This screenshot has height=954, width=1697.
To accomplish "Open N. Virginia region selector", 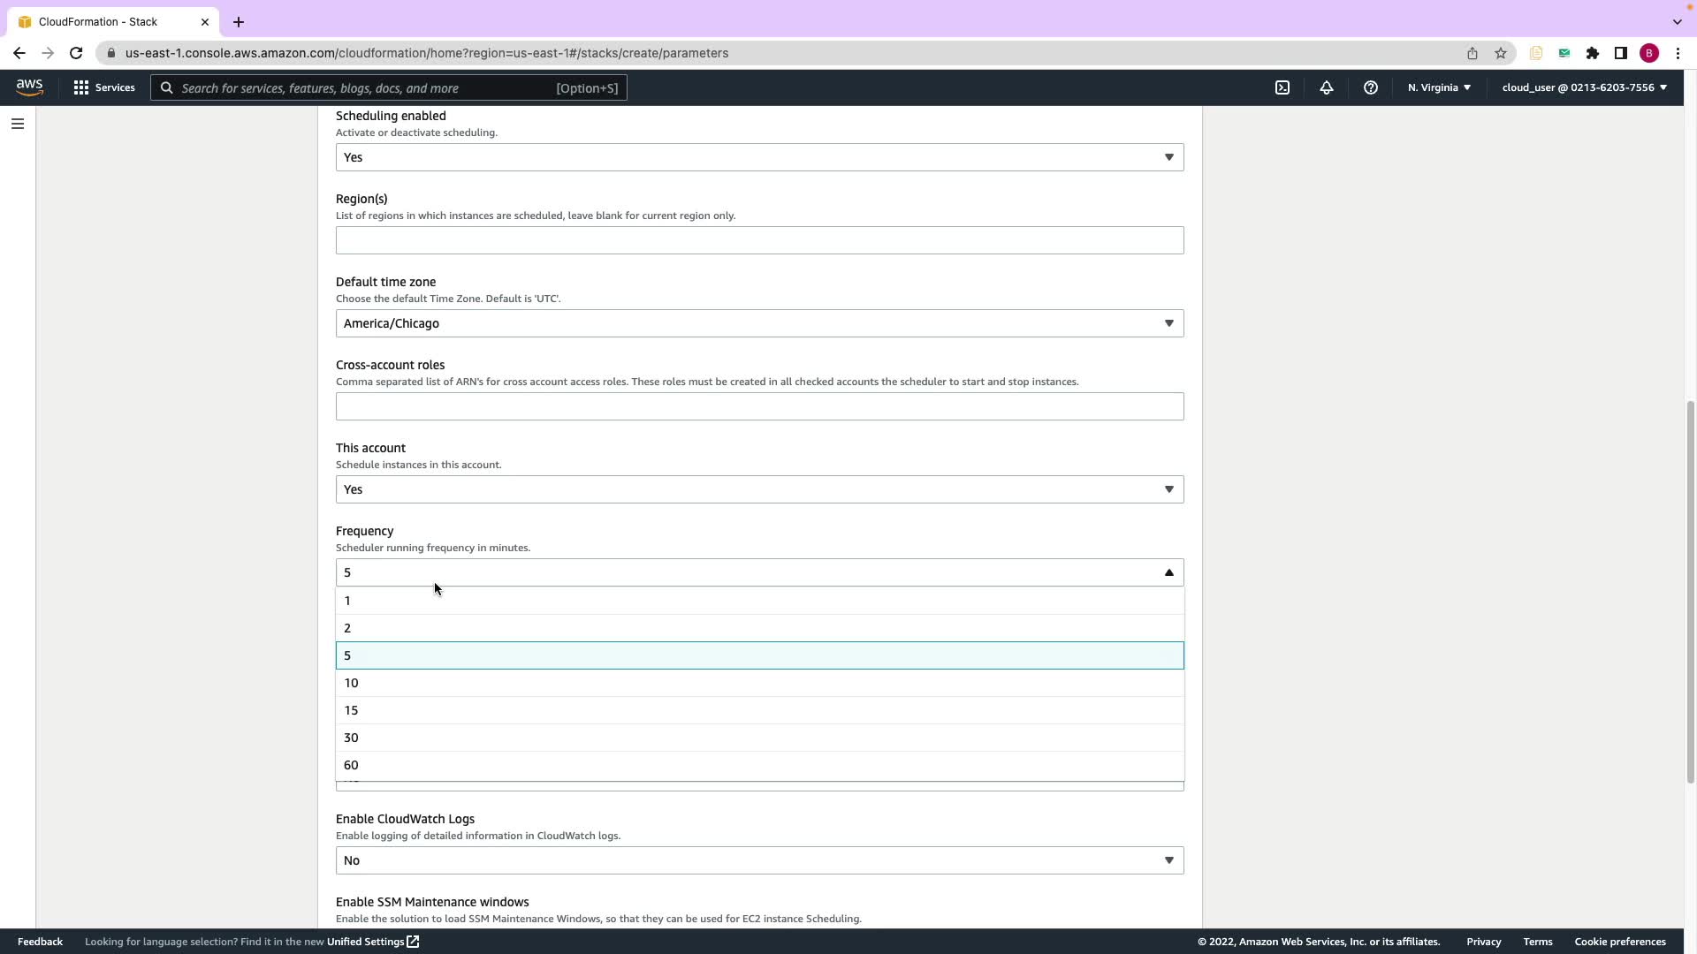I will click(x=1439, y=87).
